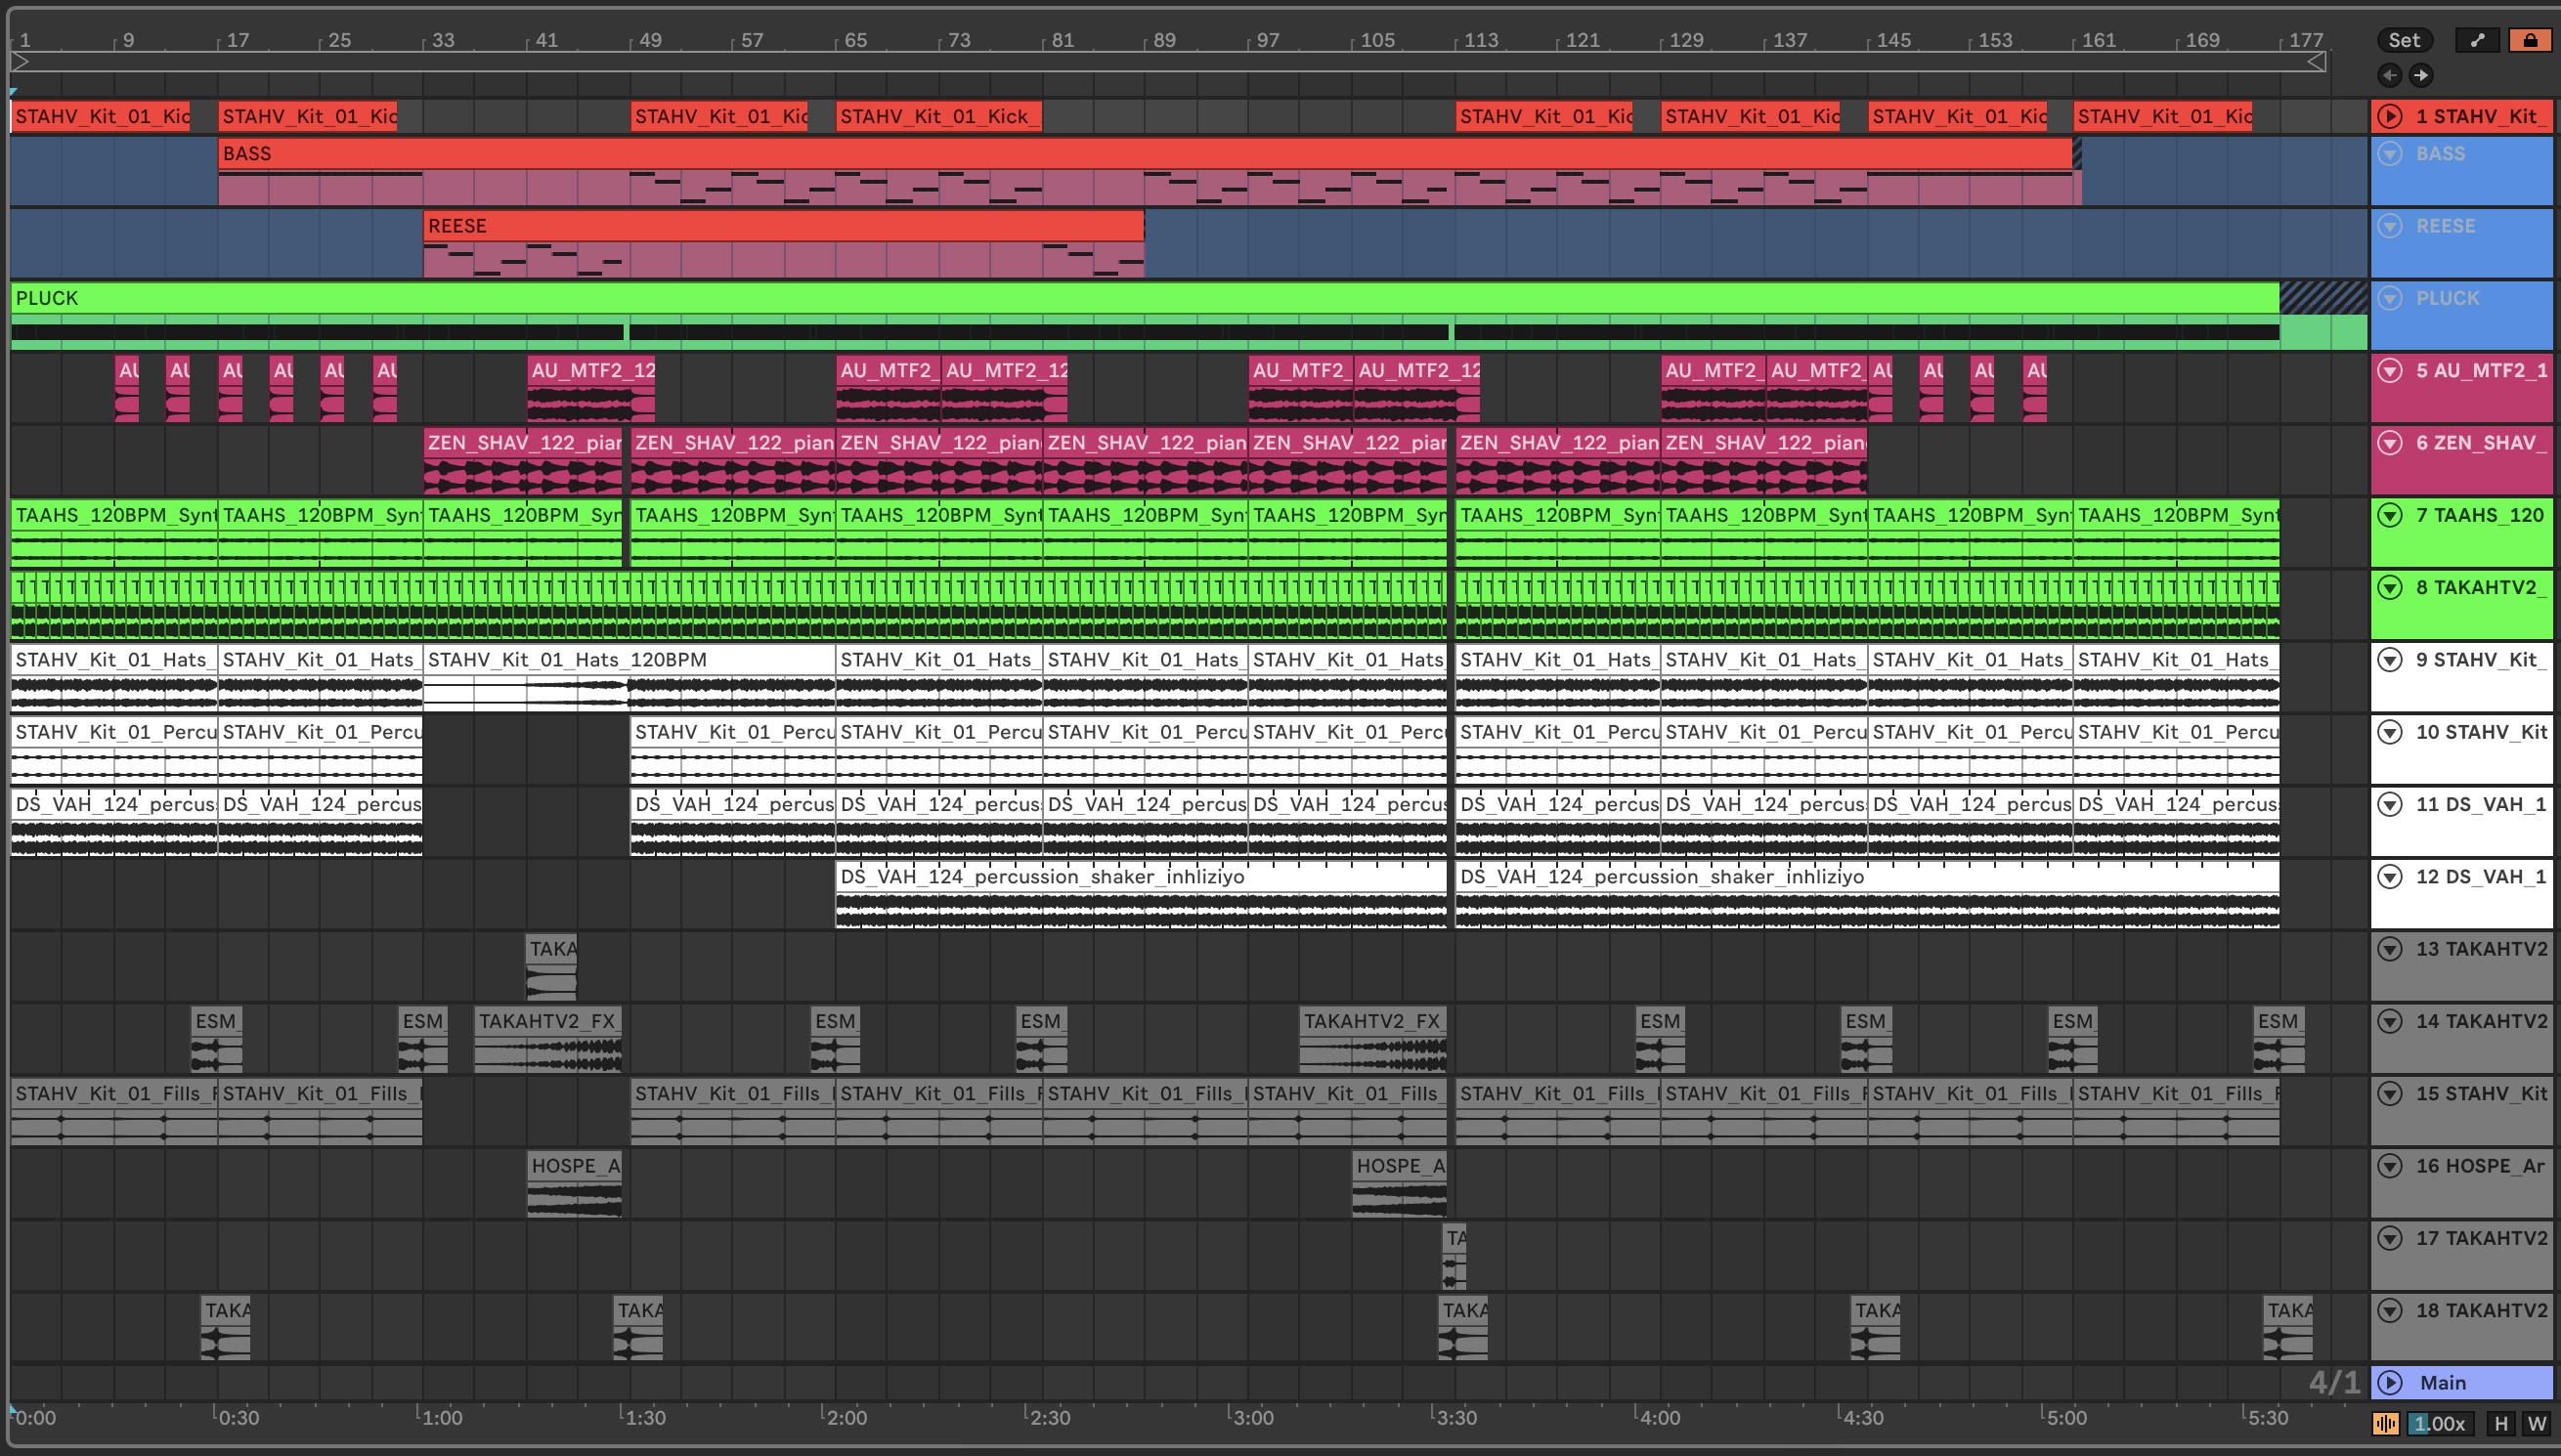Select the 13 TAKAHTV2 track header
2561x1456 pixels.
pyautogui.click(x=2480, y=949)
